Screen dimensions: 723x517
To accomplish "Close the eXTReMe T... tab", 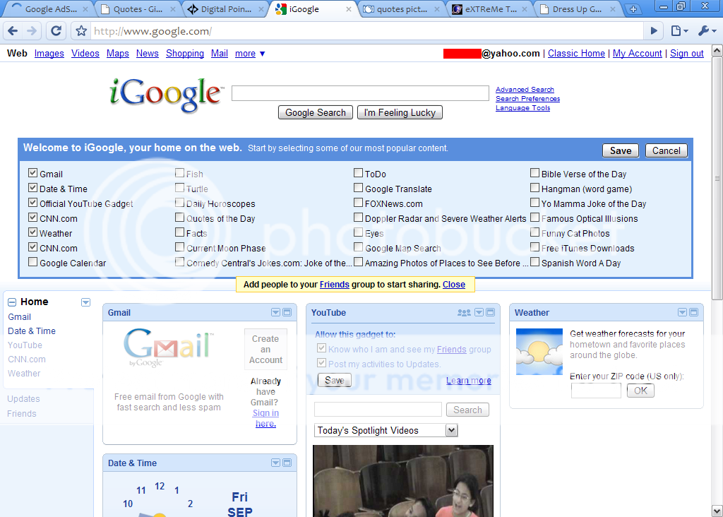I will [x=525, y=9].
